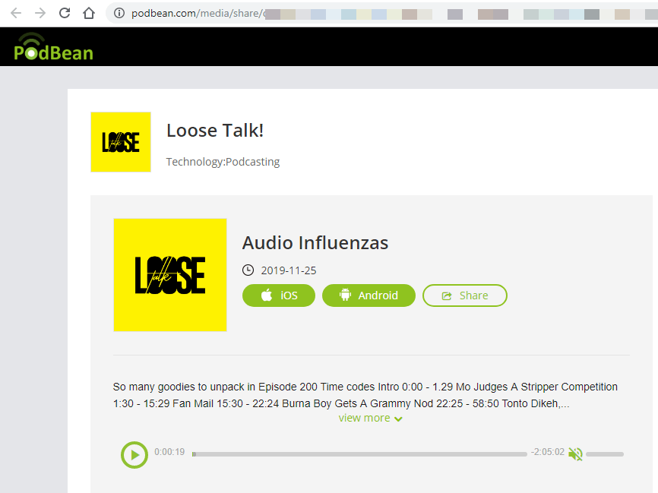The image size is (658, 493).
Task: Click the Audio Influenzas episode title
Action: [315, 243]
